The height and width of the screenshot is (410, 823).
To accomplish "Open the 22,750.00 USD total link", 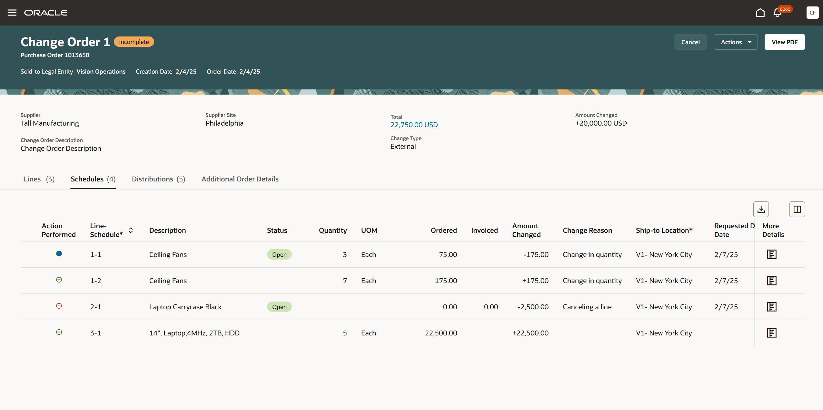I will pos(414,125).
